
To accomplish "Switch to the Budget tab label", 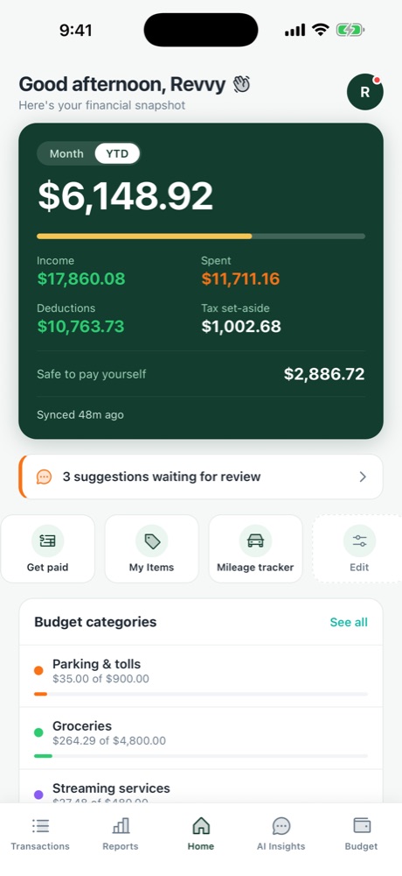I will click(361, 846).
